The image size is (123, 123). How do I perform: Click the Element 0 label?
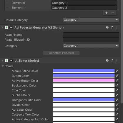tap(18, 3)
